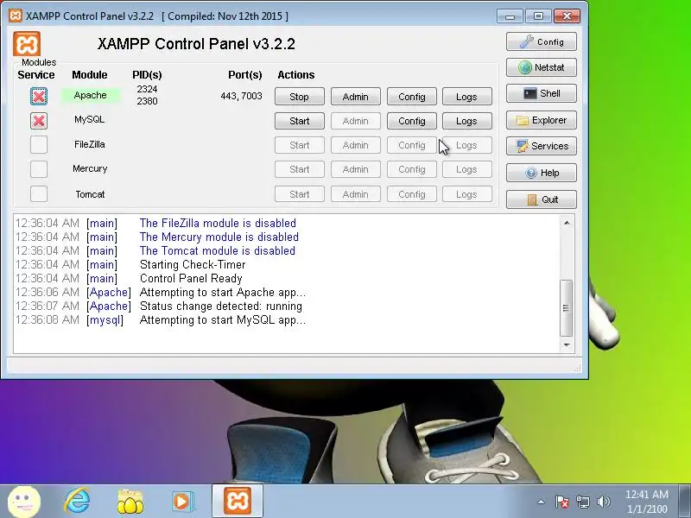Click log line 'The Tomcat module is disabled'
This screenshot has width=691, height=518.
218,250
